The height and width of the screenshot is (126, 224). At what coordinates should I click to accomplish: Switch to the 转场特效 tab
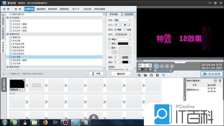(x=53, y=9)
